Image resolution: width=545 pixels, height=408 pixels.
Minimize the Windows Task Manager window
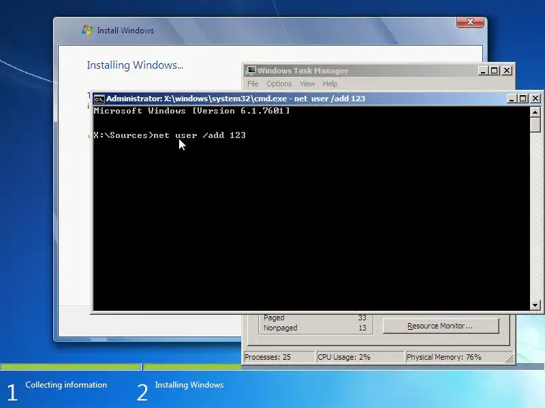coord(482,71)
